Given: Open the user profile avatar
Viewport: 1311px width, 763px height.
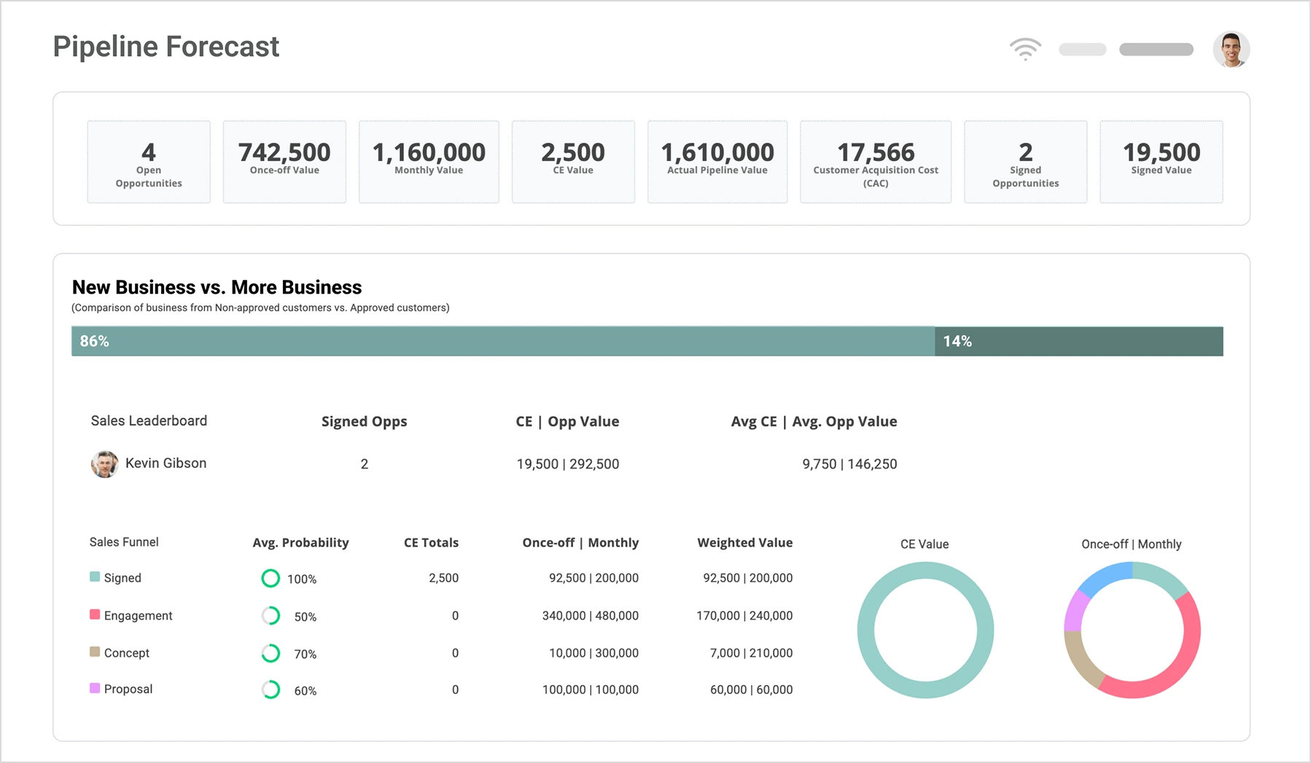Looking at the screenshot, I should 1232,50.
